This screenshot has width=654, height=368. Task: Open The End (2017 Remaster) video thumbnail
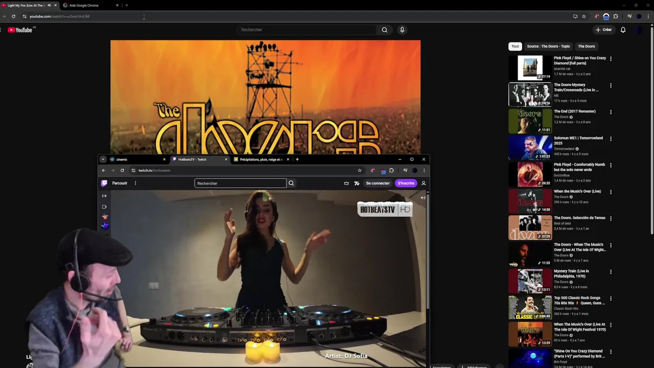pyautogui.click(x=530, y=121)
